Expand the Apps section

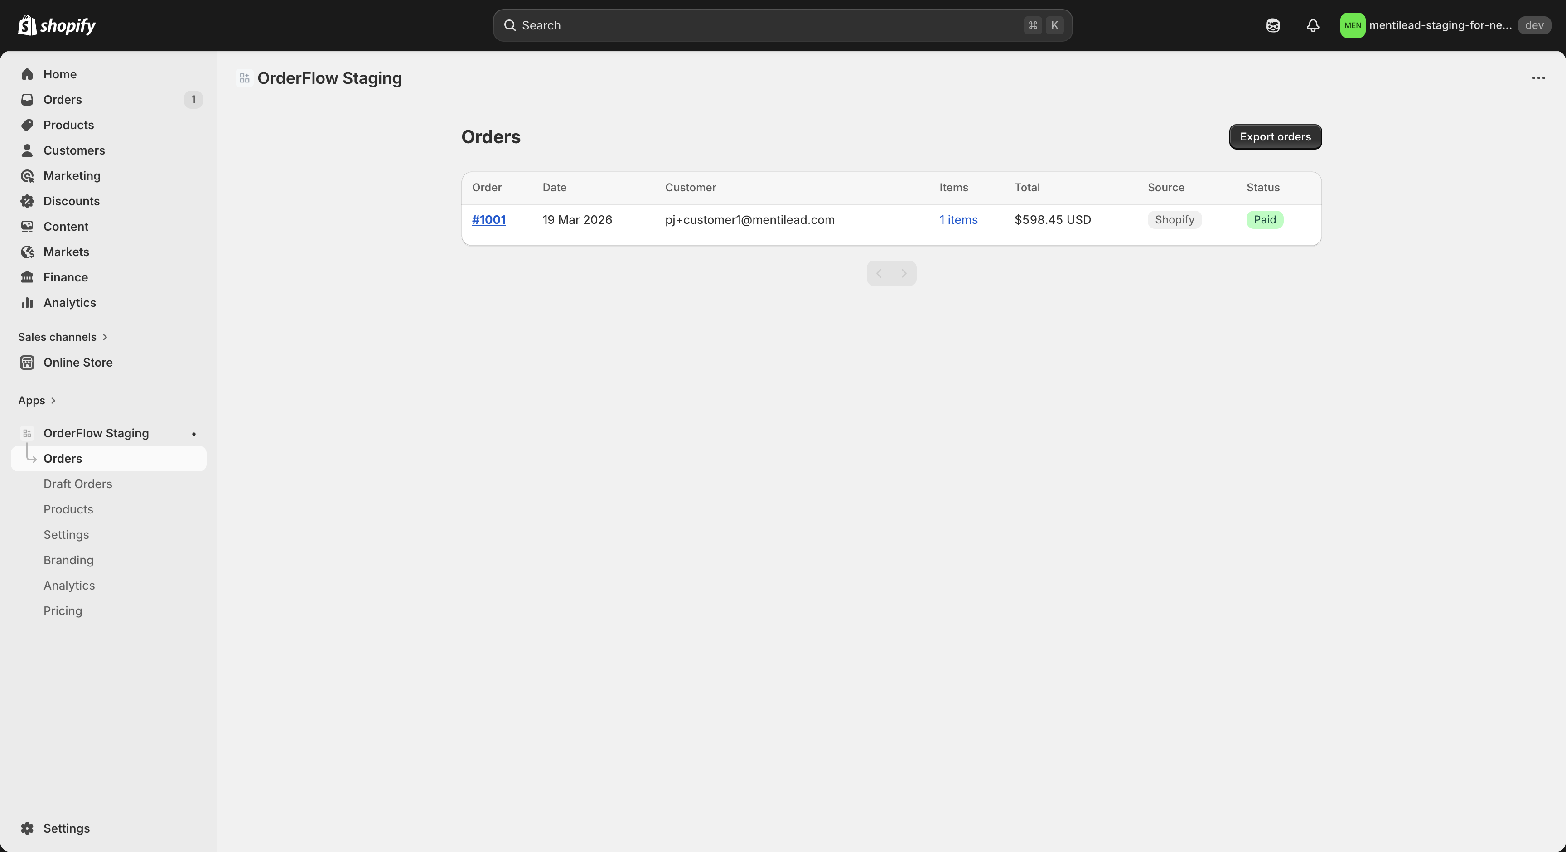click(36, 400)
